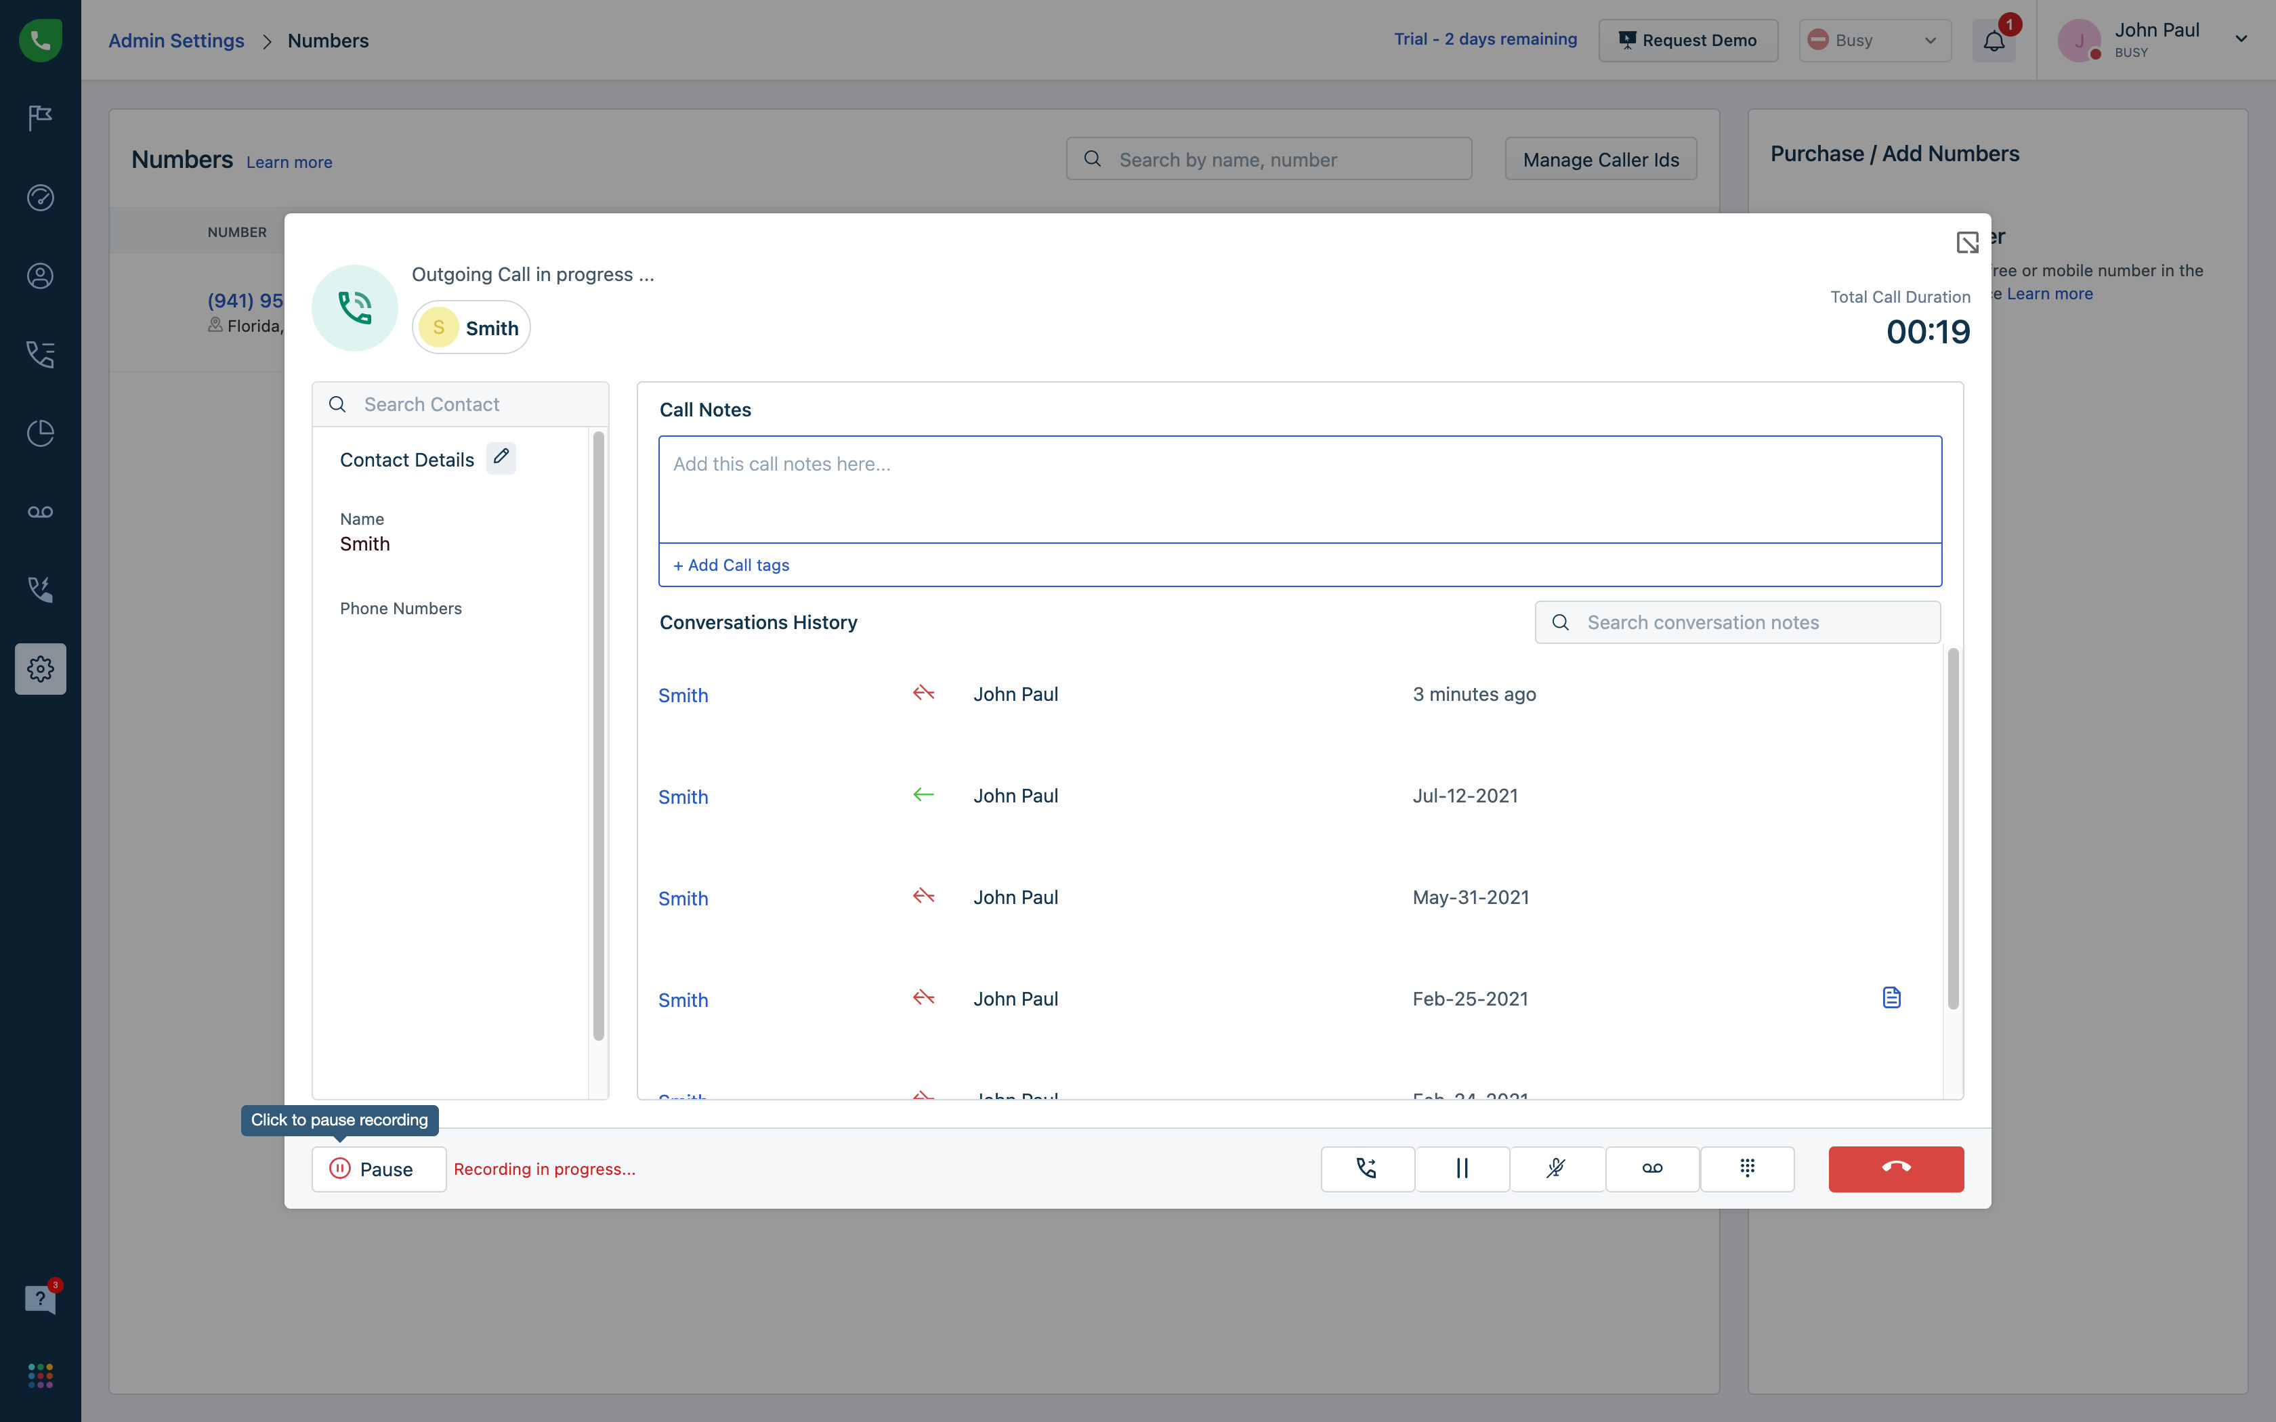Hang up the call with red button
2276x1422 pixels.
coord(1895,1168)
